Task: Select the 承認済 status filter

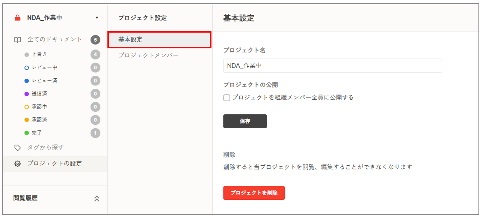Action: (x=39, y=120)
